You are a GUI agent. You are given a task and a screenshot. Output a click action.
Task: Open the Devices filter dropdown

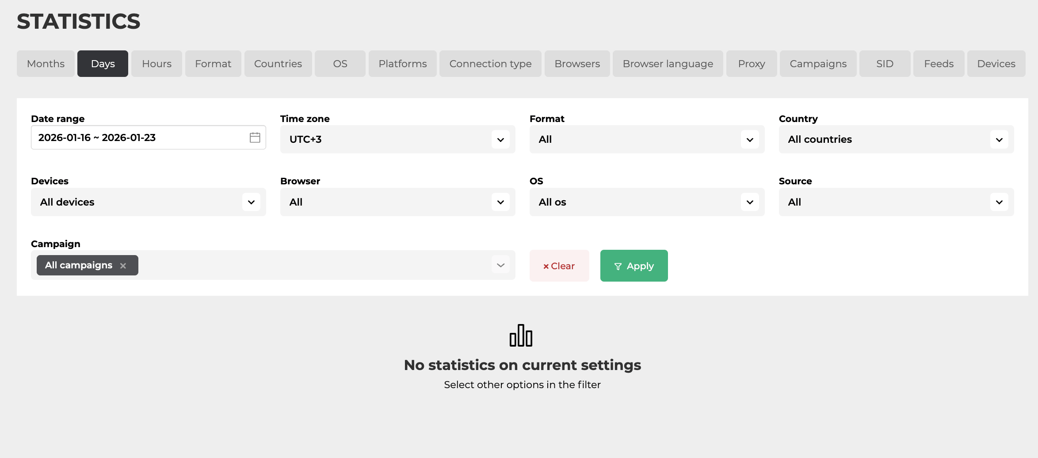point(148,202)
